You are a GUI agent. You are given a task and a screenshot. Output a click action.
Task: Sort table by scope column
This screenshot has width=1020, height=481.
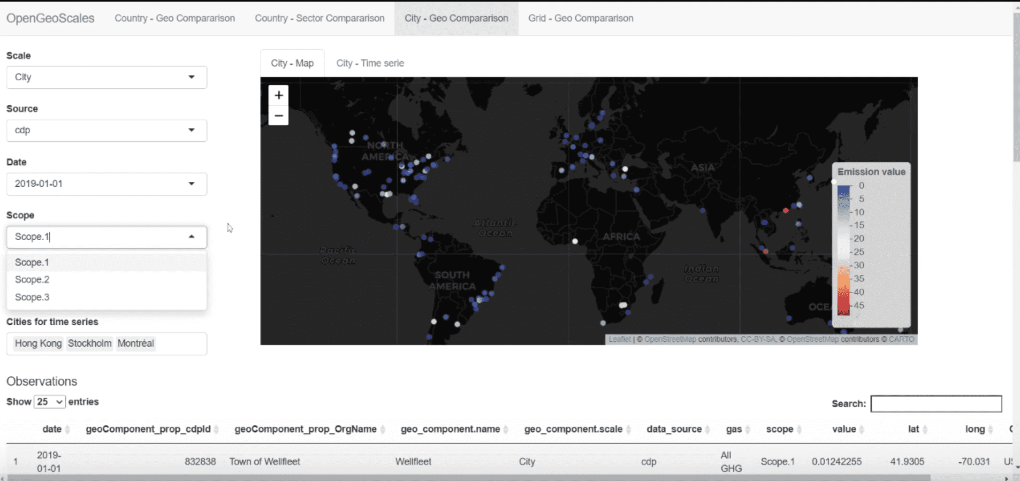pyautogui.click(x=779, y=429)
